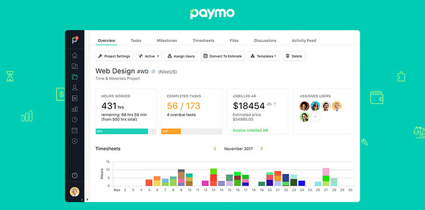Click the first assigned user avatar

[304, 106]
